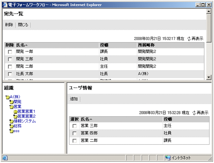Click 閉じる in the destination list toolbar
The height and width of the screenshot is (163, 214).
coord(23,25)
